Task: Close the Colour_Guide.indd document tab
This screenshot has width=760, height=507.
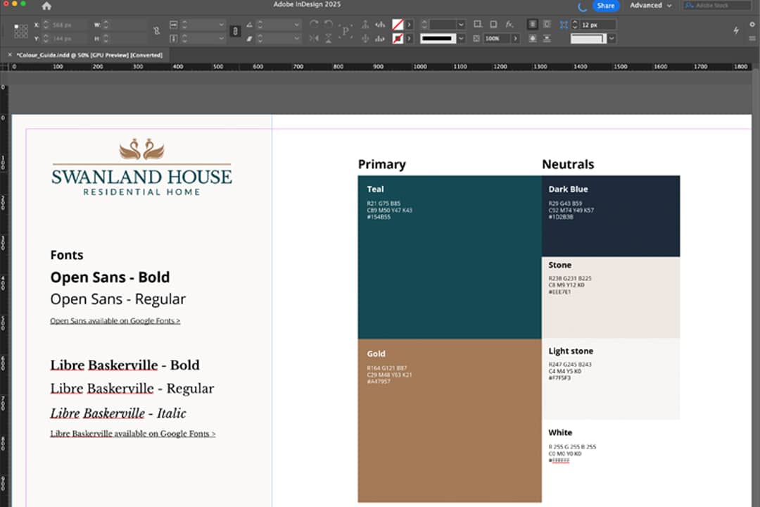Action: coord(9,55)
